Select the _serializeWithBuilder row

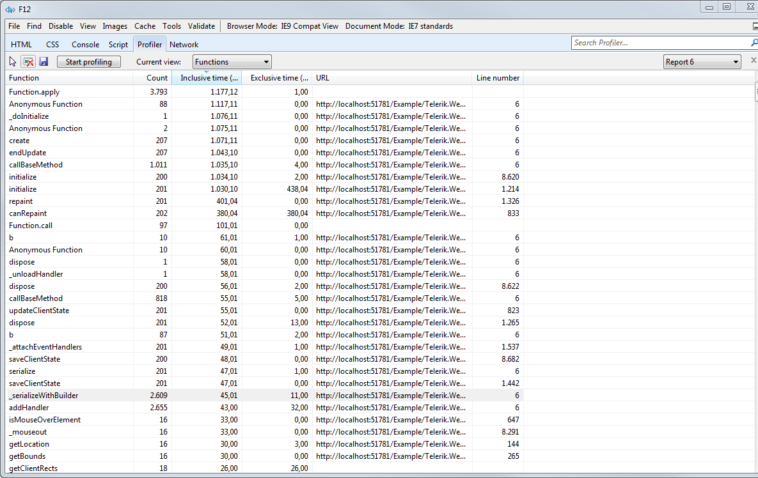coord(264,396)
